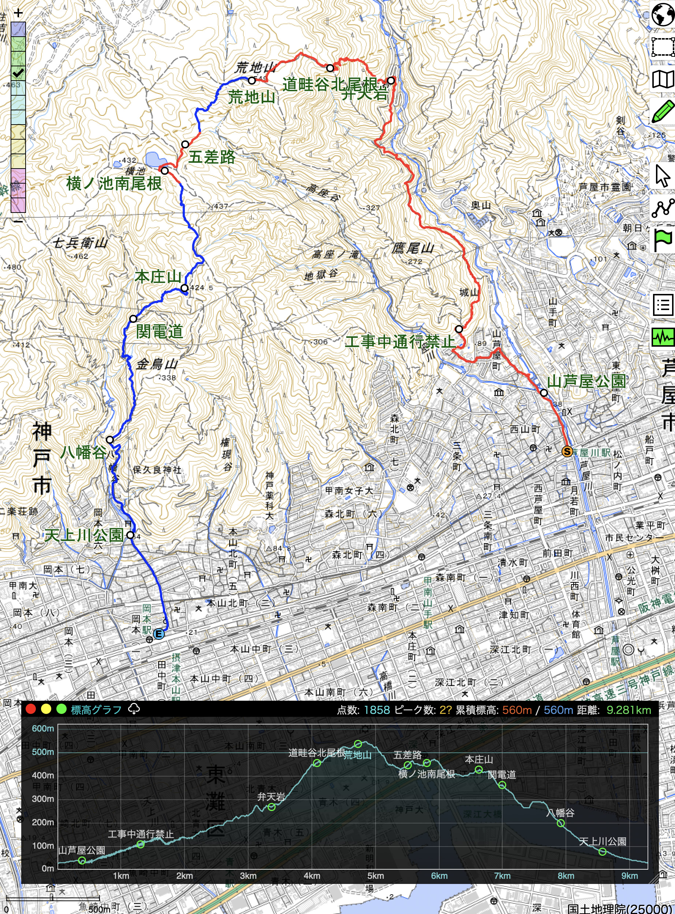Open the folded map icon
Screen dimensions: 675x914
pyautogui.click(x=662, y=79)
